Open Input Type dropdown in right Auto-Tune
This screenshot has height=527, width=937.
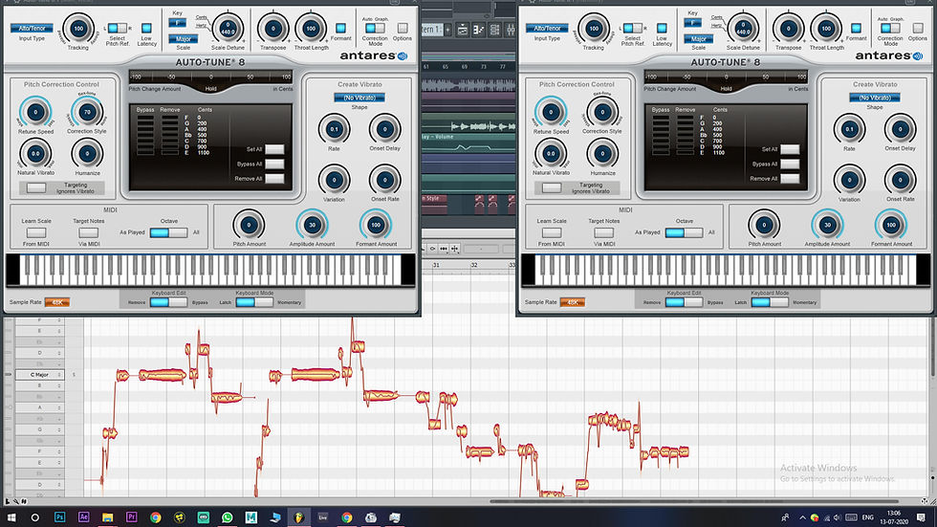tap(547, 28)
